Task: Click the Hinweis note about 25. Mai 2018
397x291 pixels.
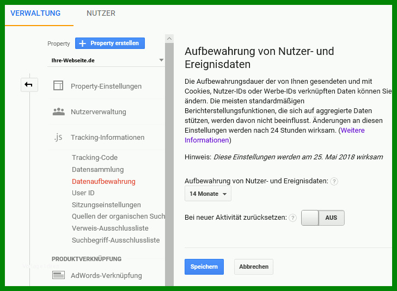Action: [284, 157]
